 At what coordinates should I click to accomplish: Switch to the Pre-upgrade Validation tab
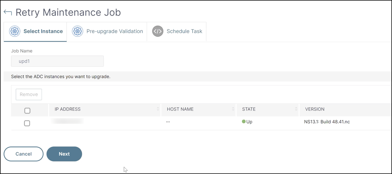[107, 32]
